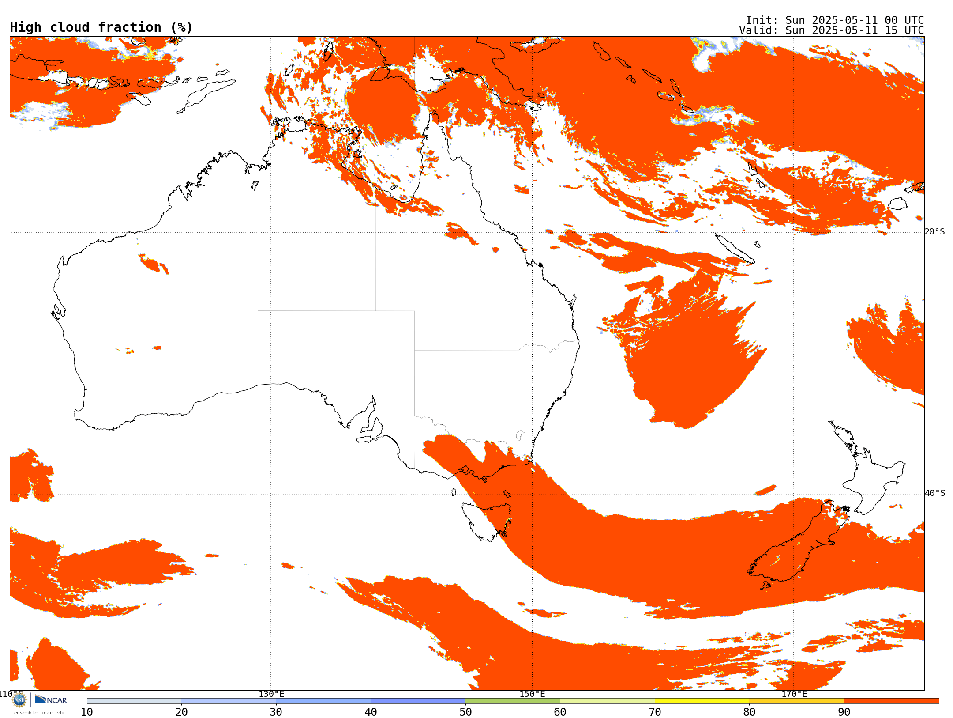Screen dimensions: 953x718
Task: Click the NCAR logo
Action: coord(51,699)
